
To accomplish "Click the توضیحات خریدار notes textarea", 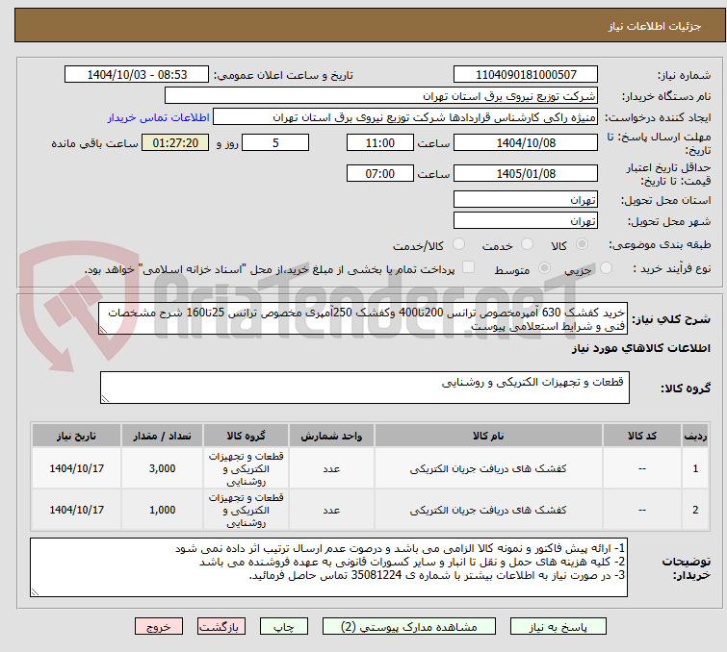I will point(328,567).
